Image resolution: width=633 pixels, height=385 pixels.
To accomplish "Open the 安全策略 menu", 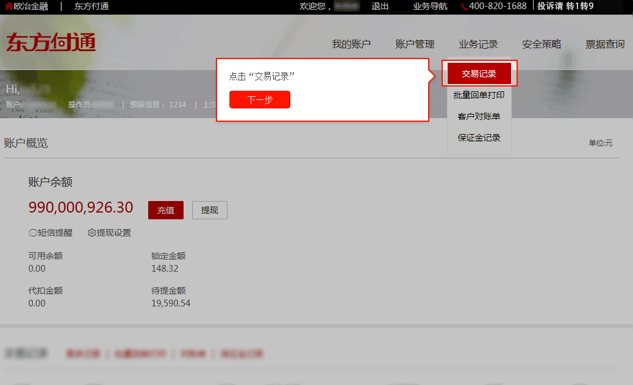I will click(542, 44).
